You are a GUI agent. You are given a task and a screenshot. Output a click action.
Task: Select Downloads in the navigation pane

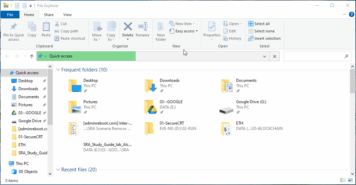[28, 89]
